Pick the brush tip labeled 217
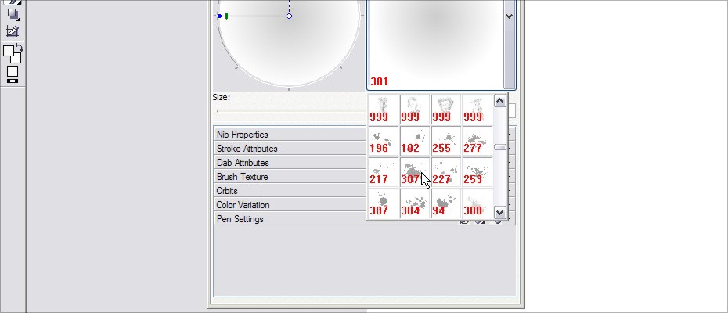Image resolution: width=728 pixels, height=313 pixels. tap(383, 172)
